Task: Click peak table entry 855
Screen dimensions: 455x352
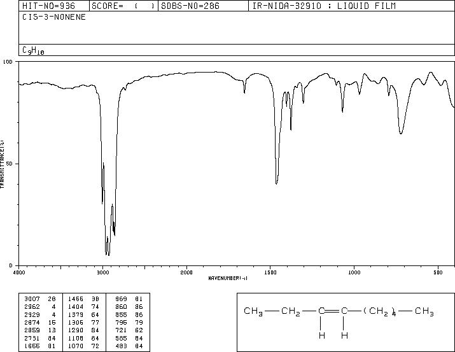Action: [x=121, y=314]
